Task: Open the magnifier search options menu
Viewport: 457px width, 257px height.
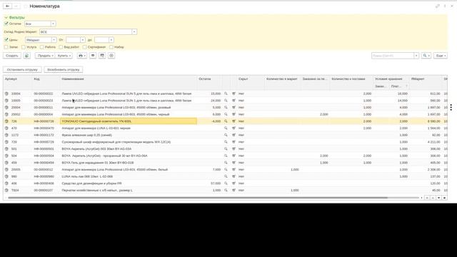Action: [x=426, y=56]
